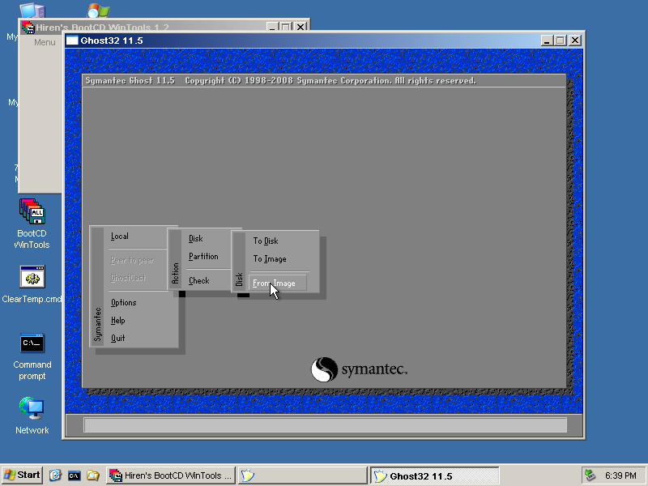The width and height of the screenshot is (648, 486).
Task: Click the Ghost32 title bar window icon
Action: (72, 40)
